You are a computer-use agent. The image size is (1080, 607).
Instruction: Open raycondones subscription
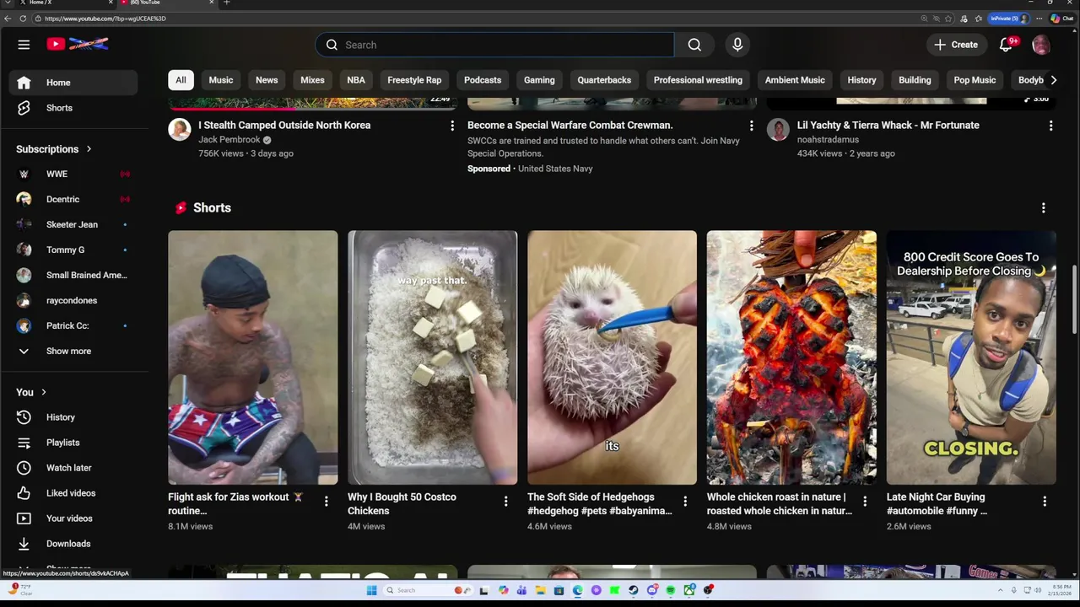pos(73,300)
